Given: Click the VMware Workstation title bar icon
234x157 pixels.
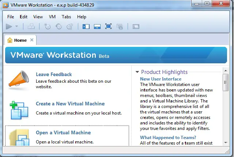Looking at the screenshot, I should pyautogui.click(x=5, y=5).
